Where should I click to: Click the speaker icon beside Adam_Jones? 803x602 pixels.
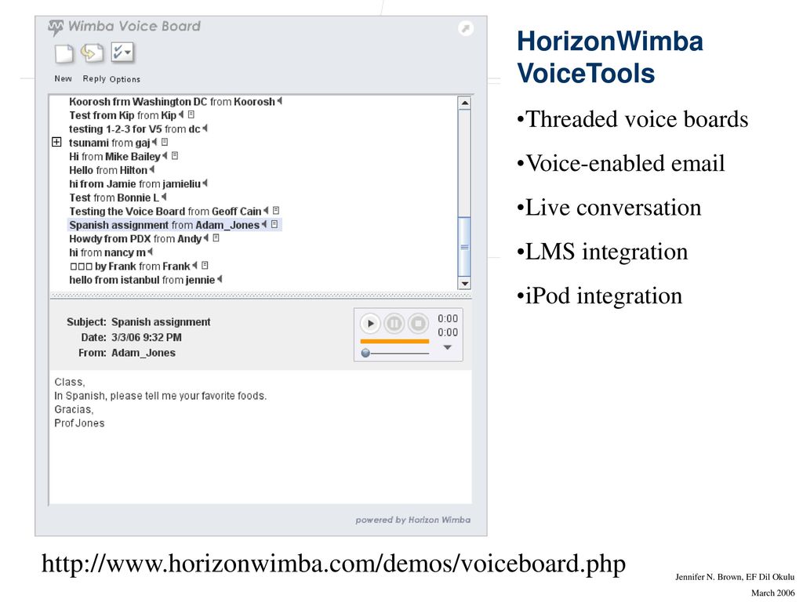point(264,225)
